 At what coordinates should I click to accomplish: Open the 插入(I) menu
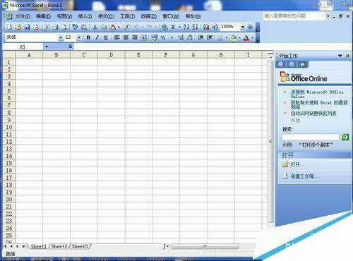(x=85, y=16)
